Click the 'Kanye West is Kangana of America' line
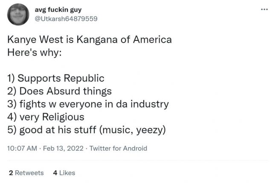This screenshot has height=183, width=273. [90, 40]
